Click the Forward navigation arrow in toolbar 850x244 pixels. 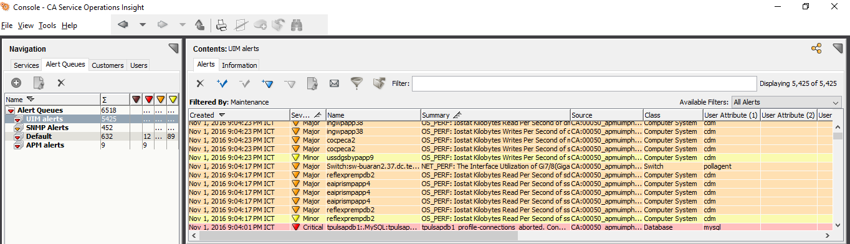[x=163, y=25]
